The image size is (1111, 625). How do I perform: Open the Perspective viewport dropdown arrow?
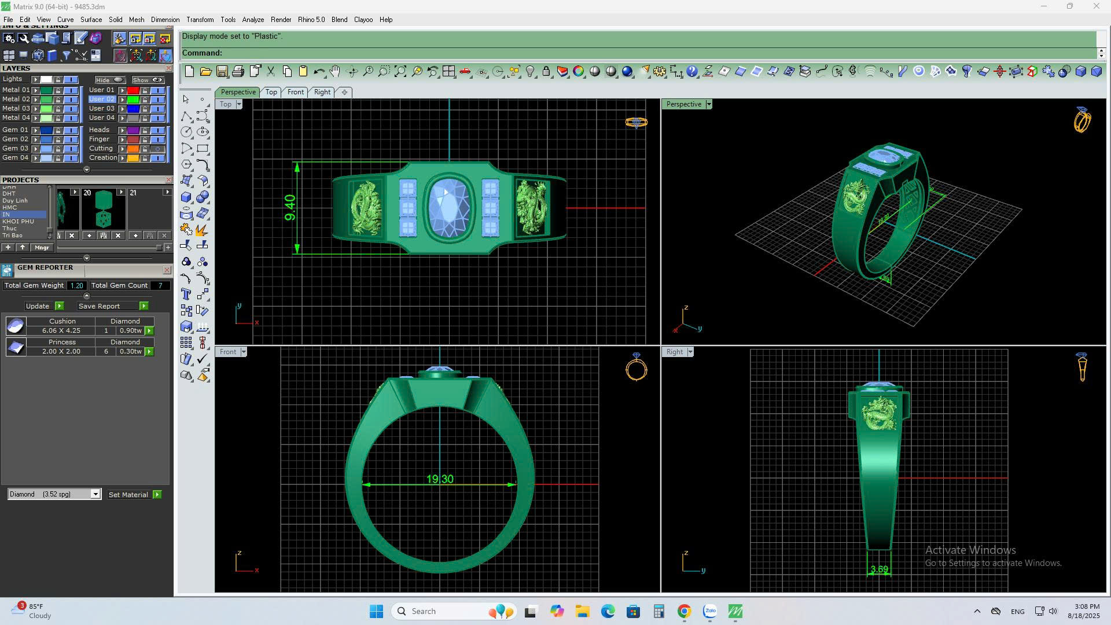(708, 104)
